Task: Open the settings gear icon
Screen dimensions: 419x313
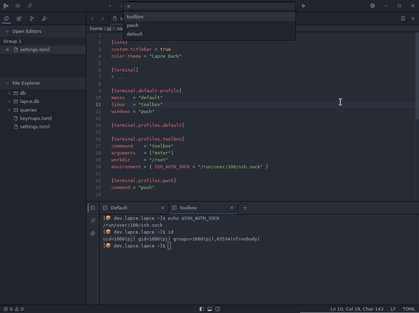Action: tap(372, 6)
